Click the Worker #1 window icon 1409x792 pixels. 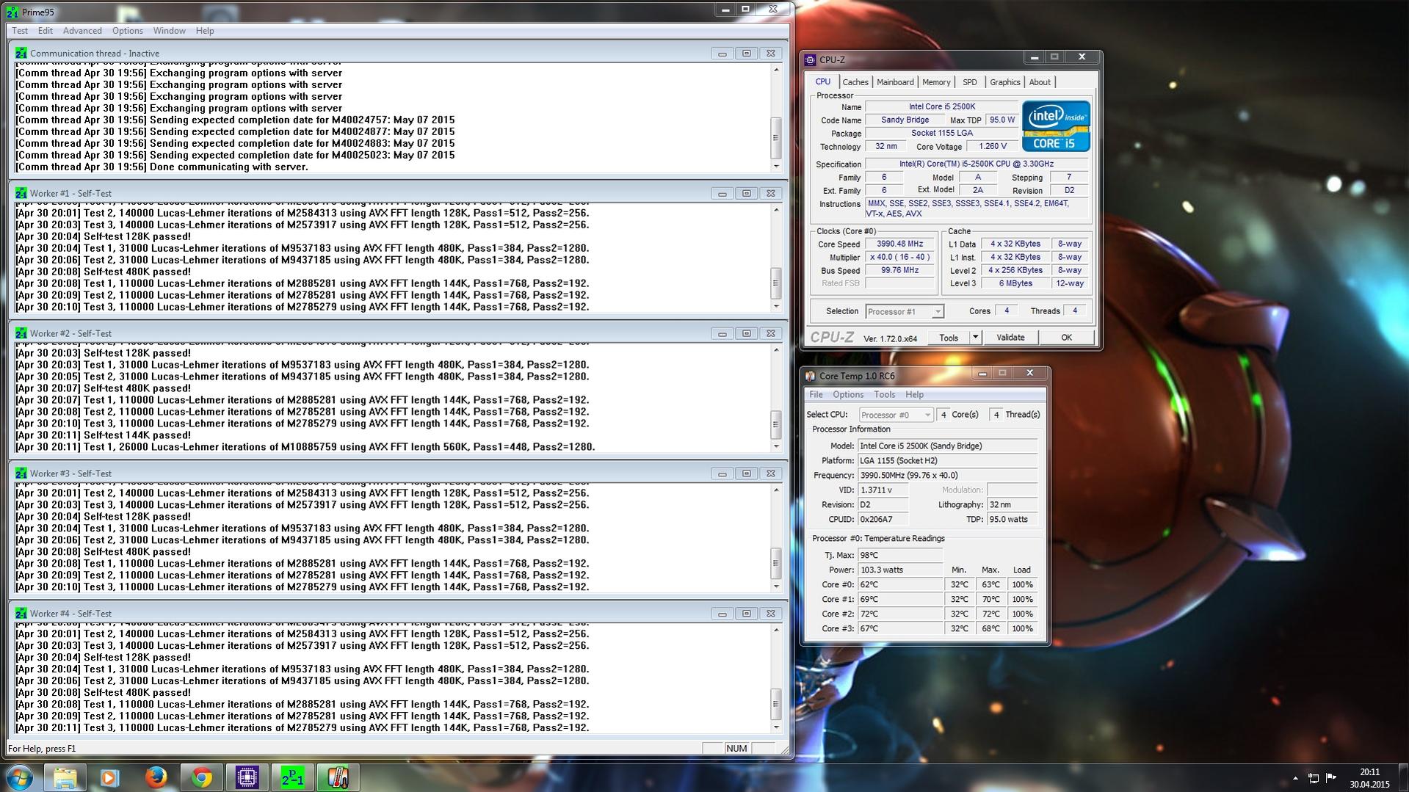(x=21, y=193)
